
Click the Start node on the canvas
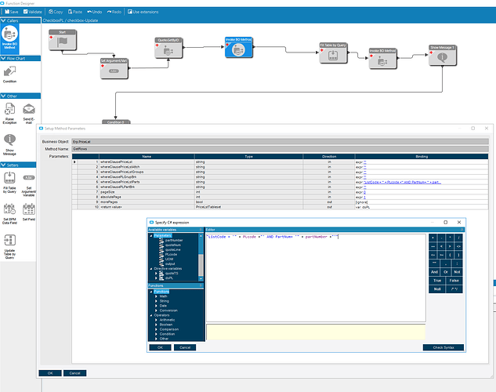click(63, 40)
